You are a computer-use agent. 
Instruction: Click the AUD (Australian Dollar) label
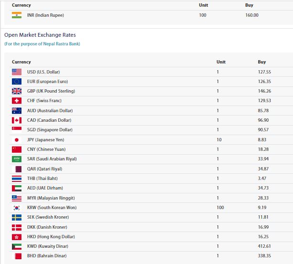coord(50,111)
